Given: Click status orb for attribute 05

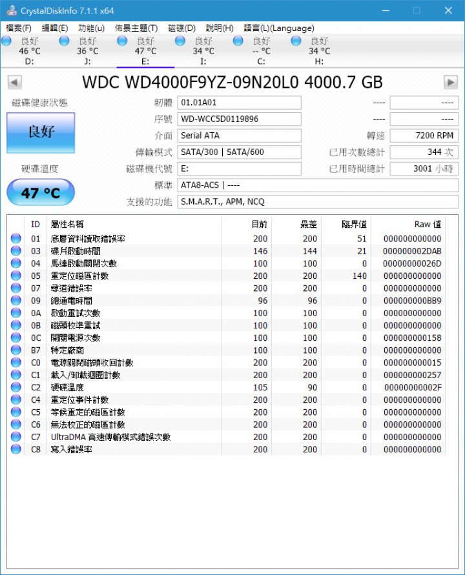Looking at the screenshot, I should (15, 276).
